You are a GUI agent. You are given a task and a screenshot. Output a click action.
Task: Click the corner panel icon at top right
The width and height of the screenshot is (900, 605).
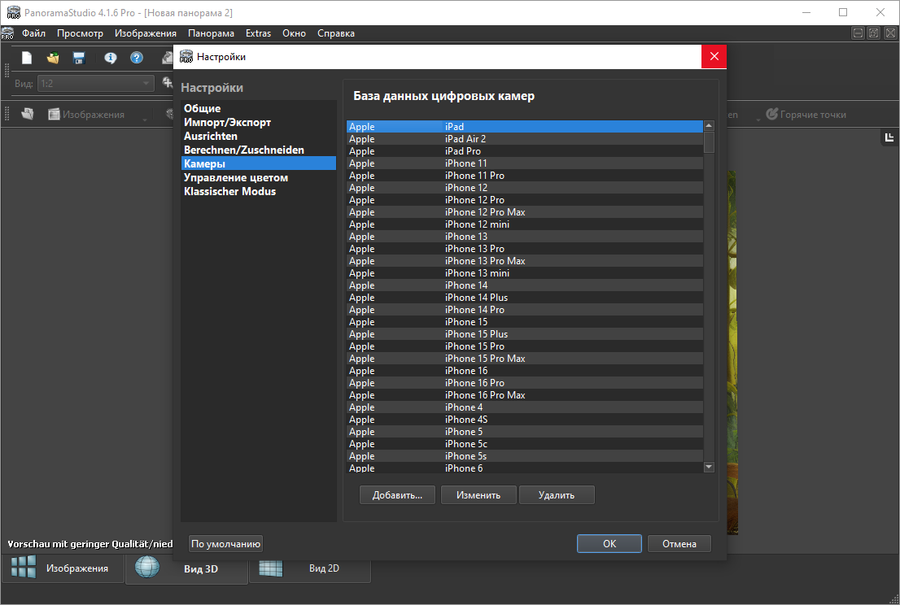click(x=889, y=137)
